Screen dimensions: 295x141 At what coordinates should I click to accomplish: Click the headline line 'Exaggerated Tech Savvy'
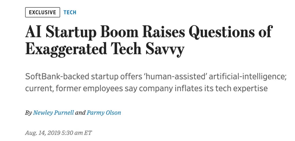click(x=104, y=49)
